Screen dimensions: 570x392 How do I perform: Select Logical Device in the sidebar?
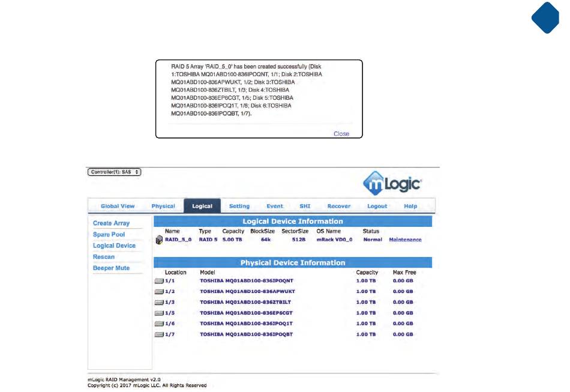coord(114,246)
